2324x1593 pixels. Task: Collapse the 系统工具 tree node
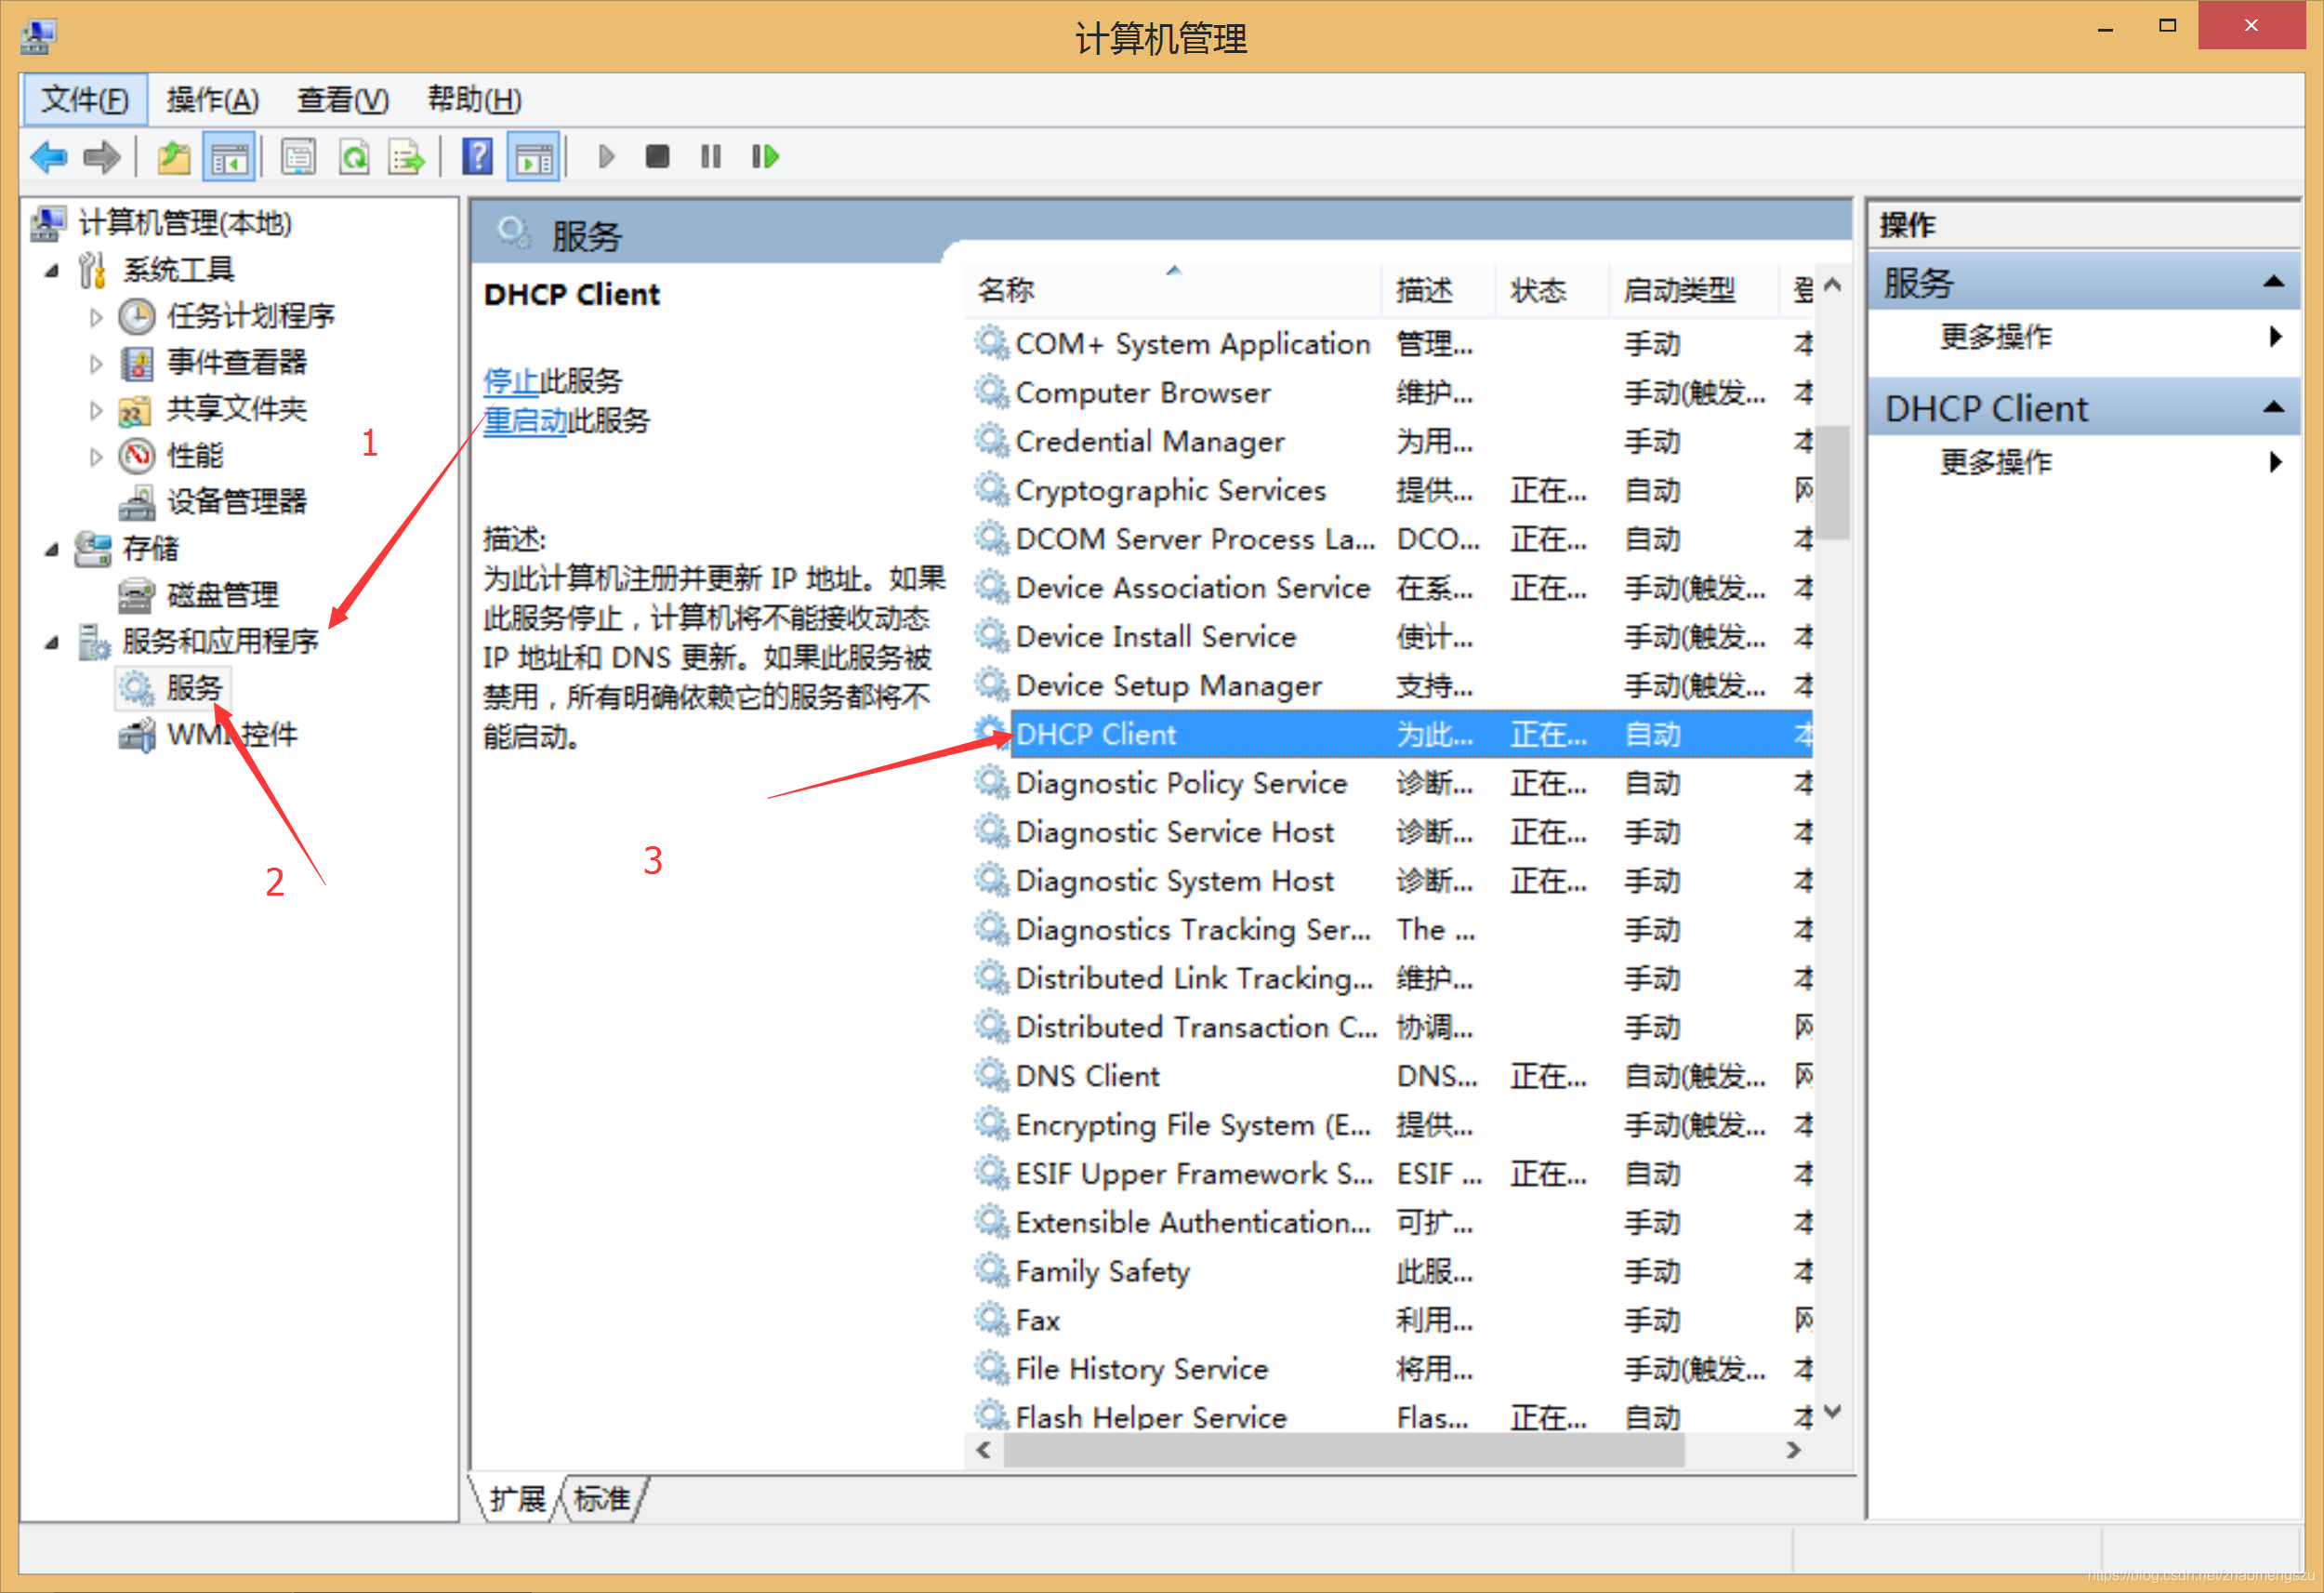(52, 271)
